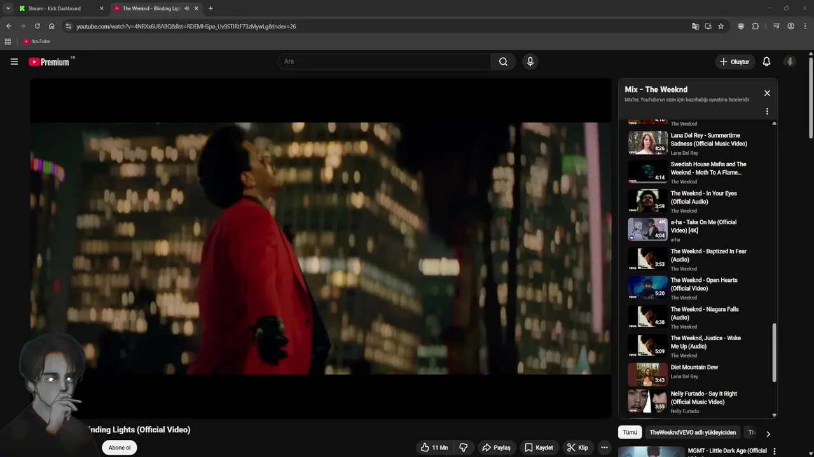The image size is (814, 457).
Task: Open the video title Blinding Lights (Official Video)
Action: [x=138, y=430]
